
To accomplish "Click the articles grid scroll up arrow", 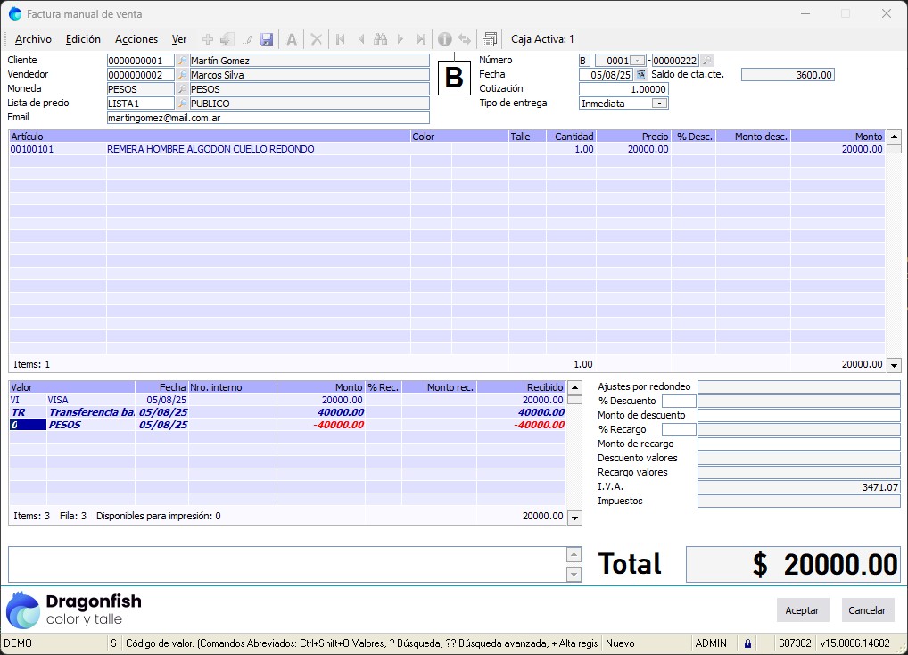I will 894,137.
